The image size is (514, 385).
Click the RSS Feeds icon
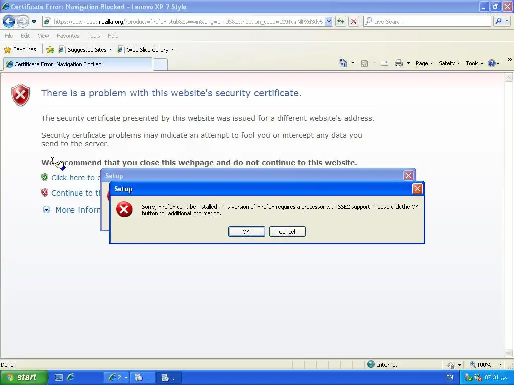point(364,64)
